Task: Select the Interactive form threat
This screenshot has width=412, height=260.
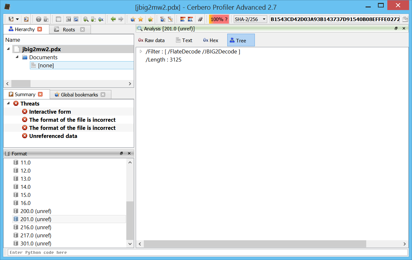Action: click(x=50, y=112)
